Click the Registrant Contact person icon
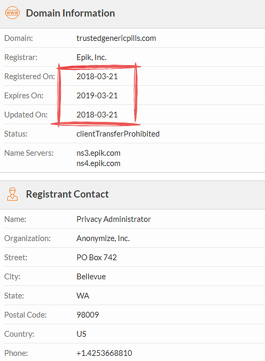Viewport: 265px width, 361px height. (x=12, y=194)
